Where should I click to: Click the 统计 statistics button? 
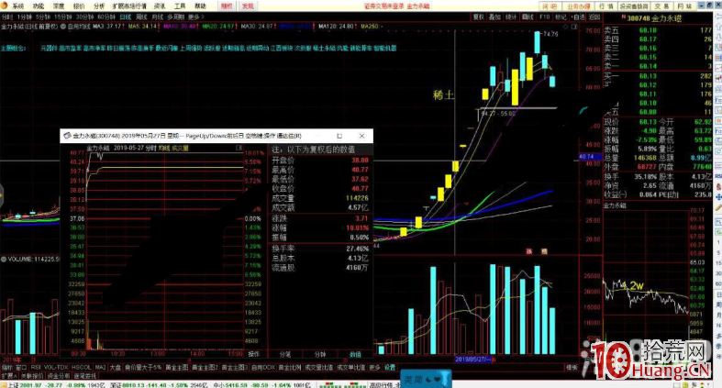click(x=511, y=17)
